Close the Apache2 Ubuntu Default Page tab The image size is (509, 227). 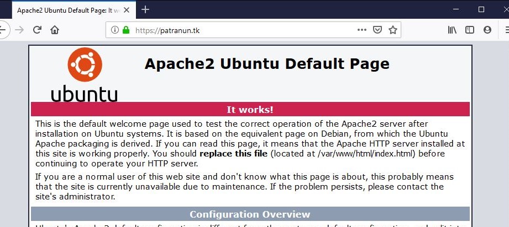pos(127,10)
